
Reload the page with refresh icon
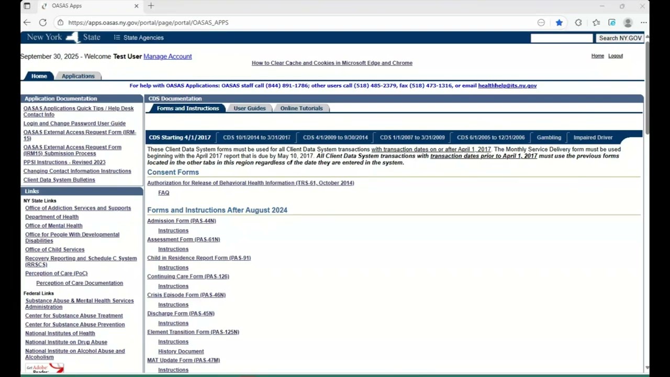coord(43,23)
